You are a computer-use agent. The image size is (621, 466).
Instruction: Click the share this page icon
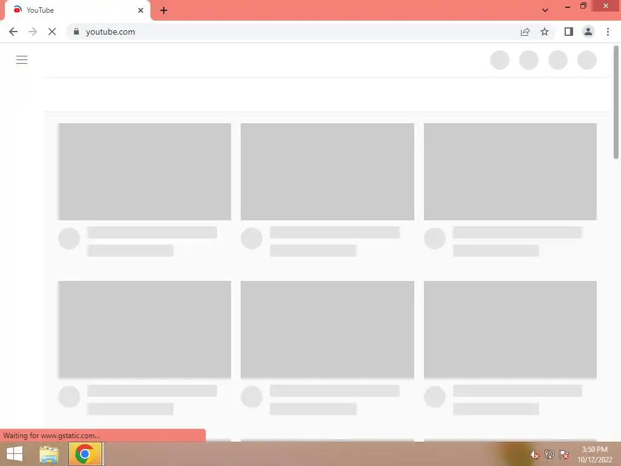pyautogui.click(x=525, y=32)
